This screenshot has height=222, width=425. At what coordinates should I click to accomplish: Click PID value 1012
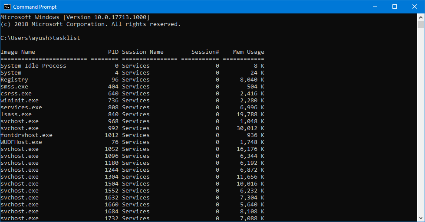point(112,135)
